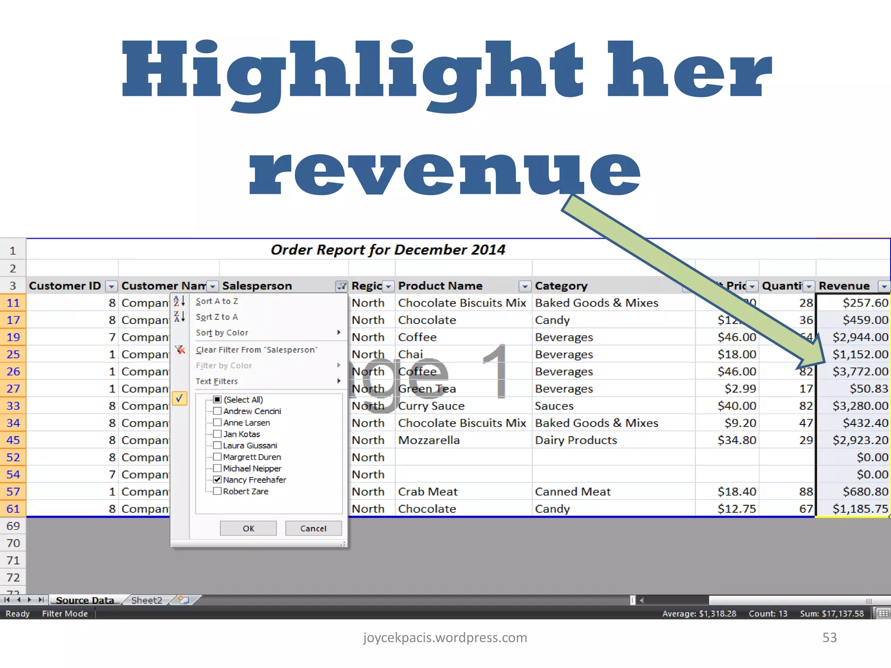The image size is (891, 668).
Task: Open the Region filter dropdown
Action: 389,286
